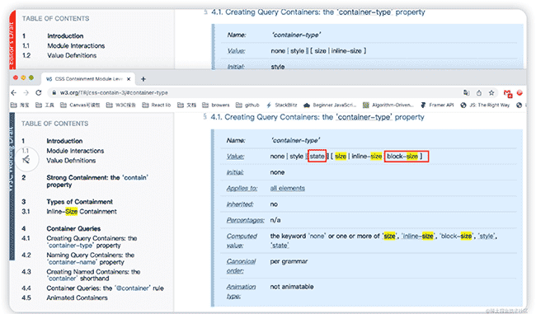Follow the all elements link
The height and width of the screenshot is (314, 536).
[x=288, y=188]
